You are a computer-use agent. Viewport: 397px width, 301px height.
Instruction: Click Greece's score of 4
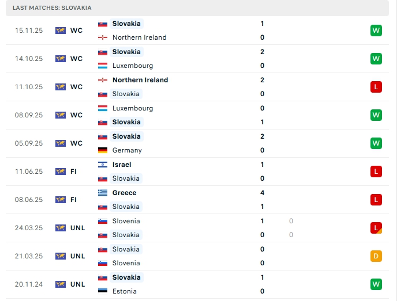point(262,193)
